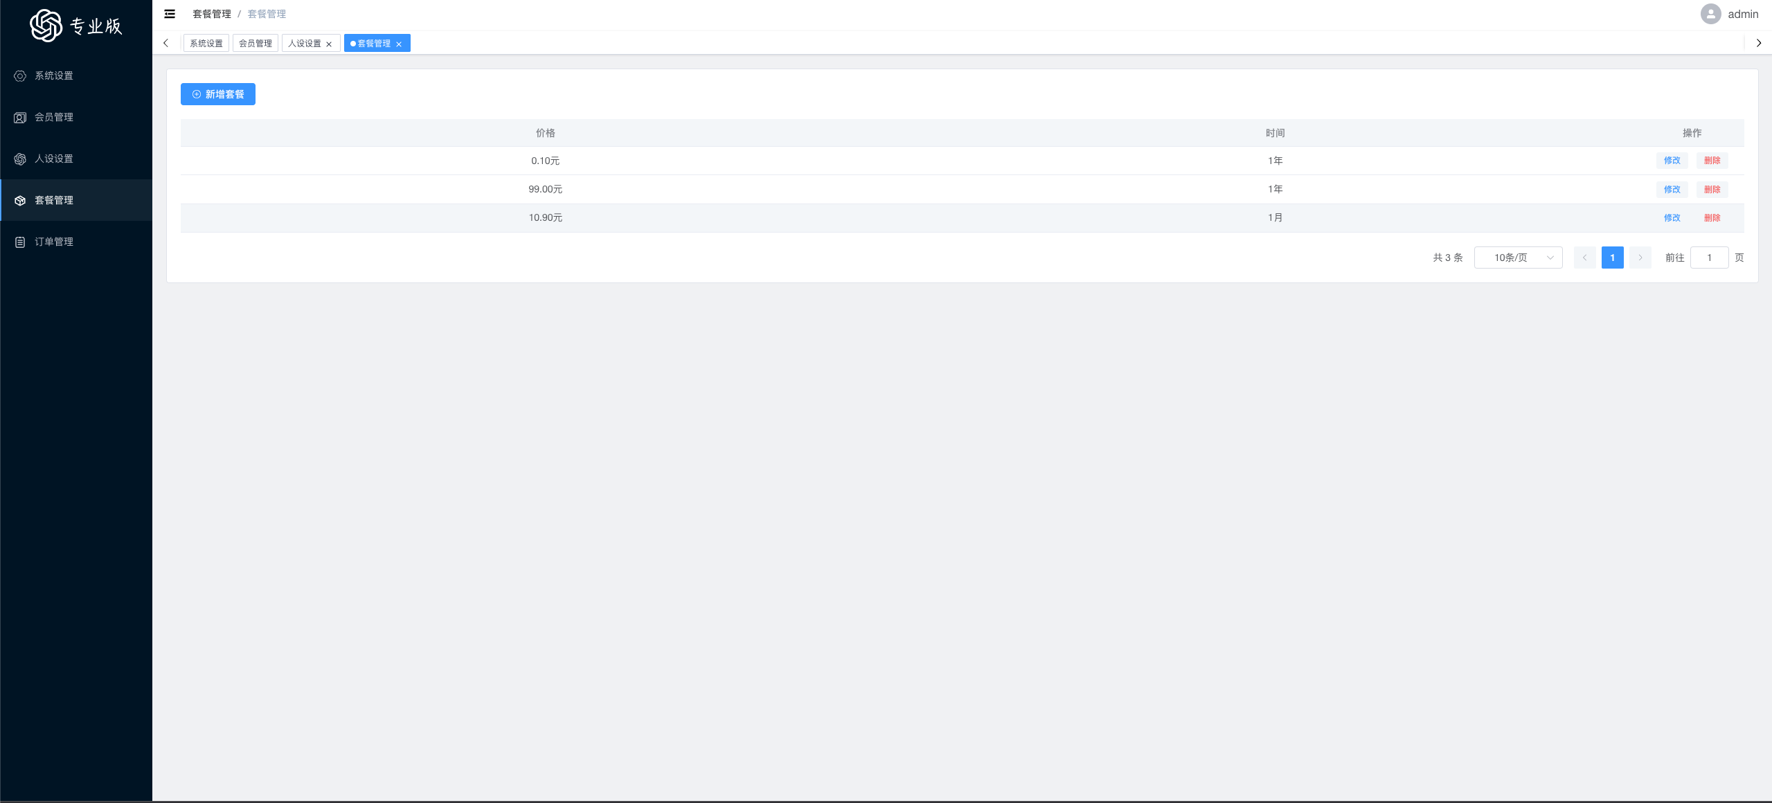Close the 人设设置 tab with its x
The width and height of the screenshot is (1772, 803).
pos(329,44)
